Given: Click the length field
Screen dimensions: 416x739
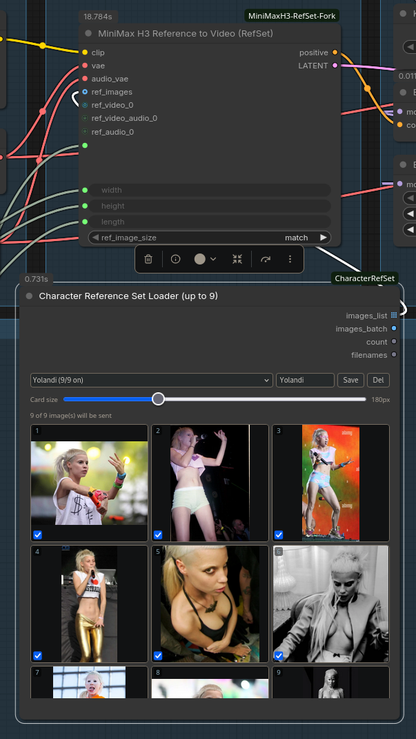Looking at the screenshot, I should (210, 222).
